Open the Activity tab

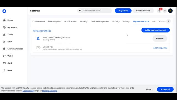(116, 21)
